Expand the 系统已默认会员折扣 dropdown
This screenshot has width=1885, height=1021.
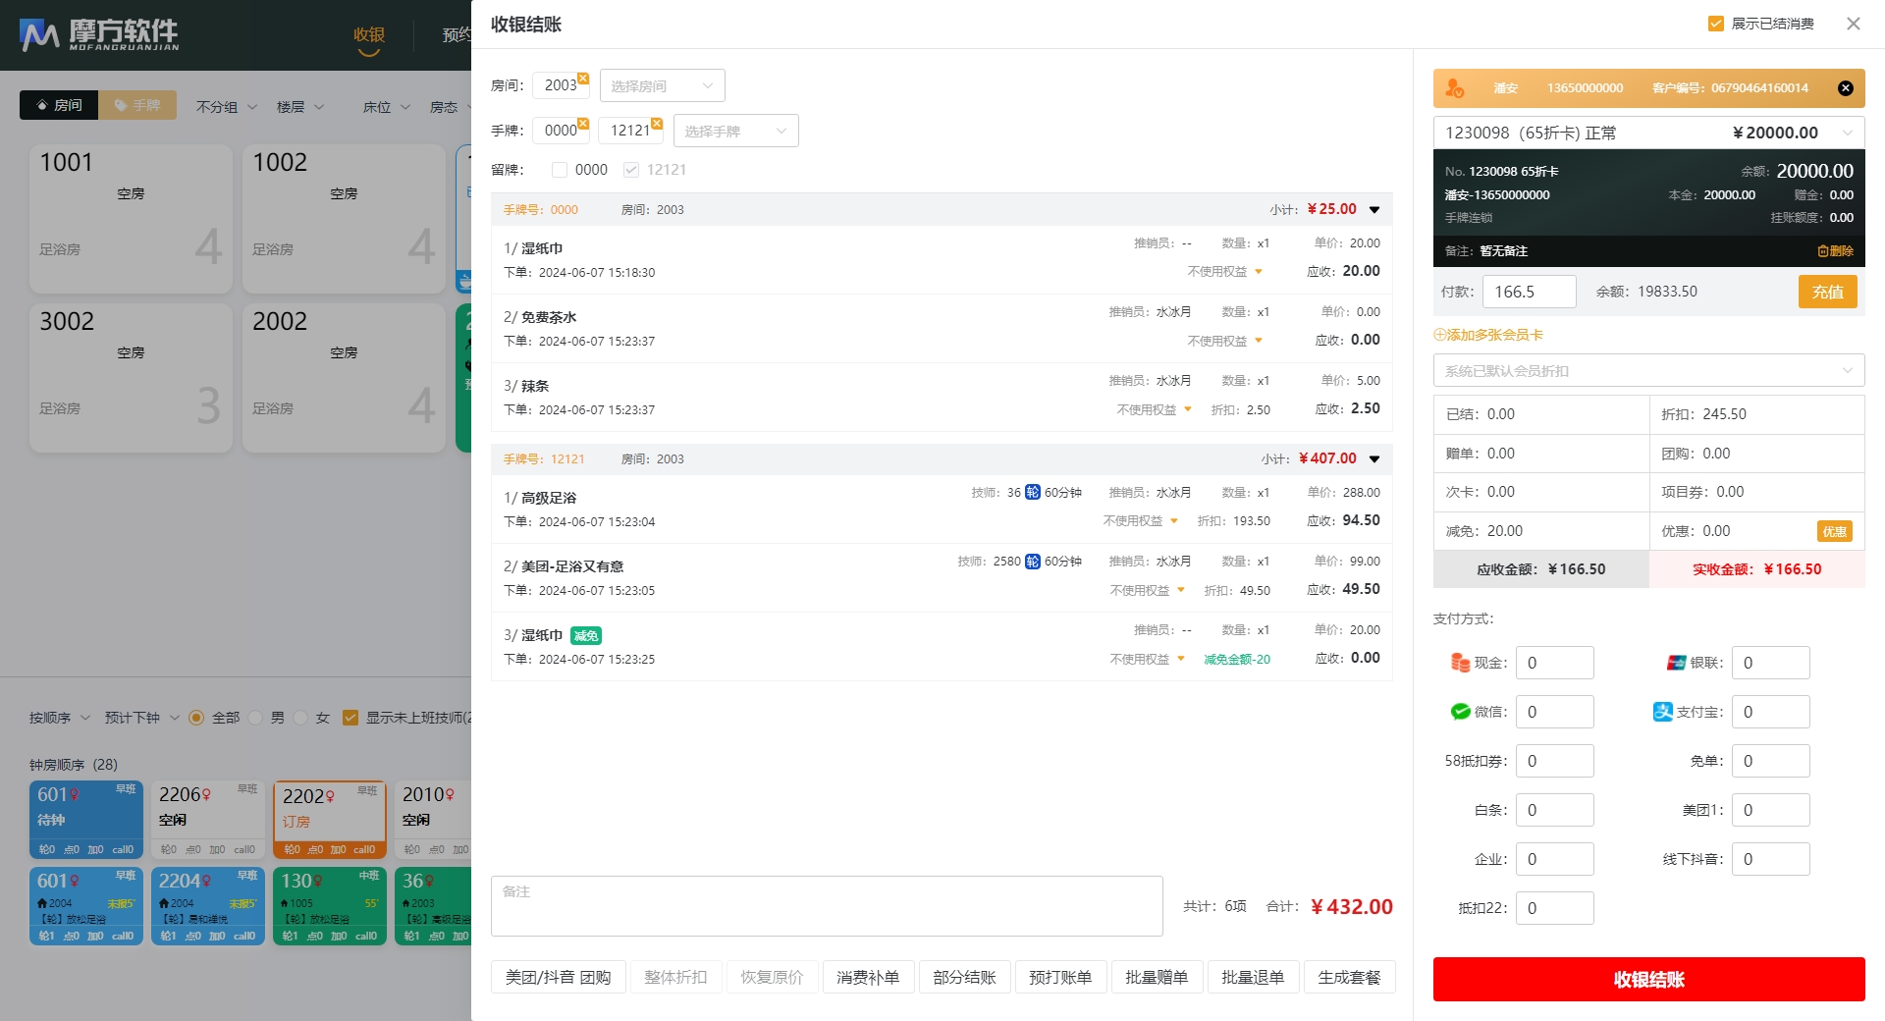[1648, 370]
